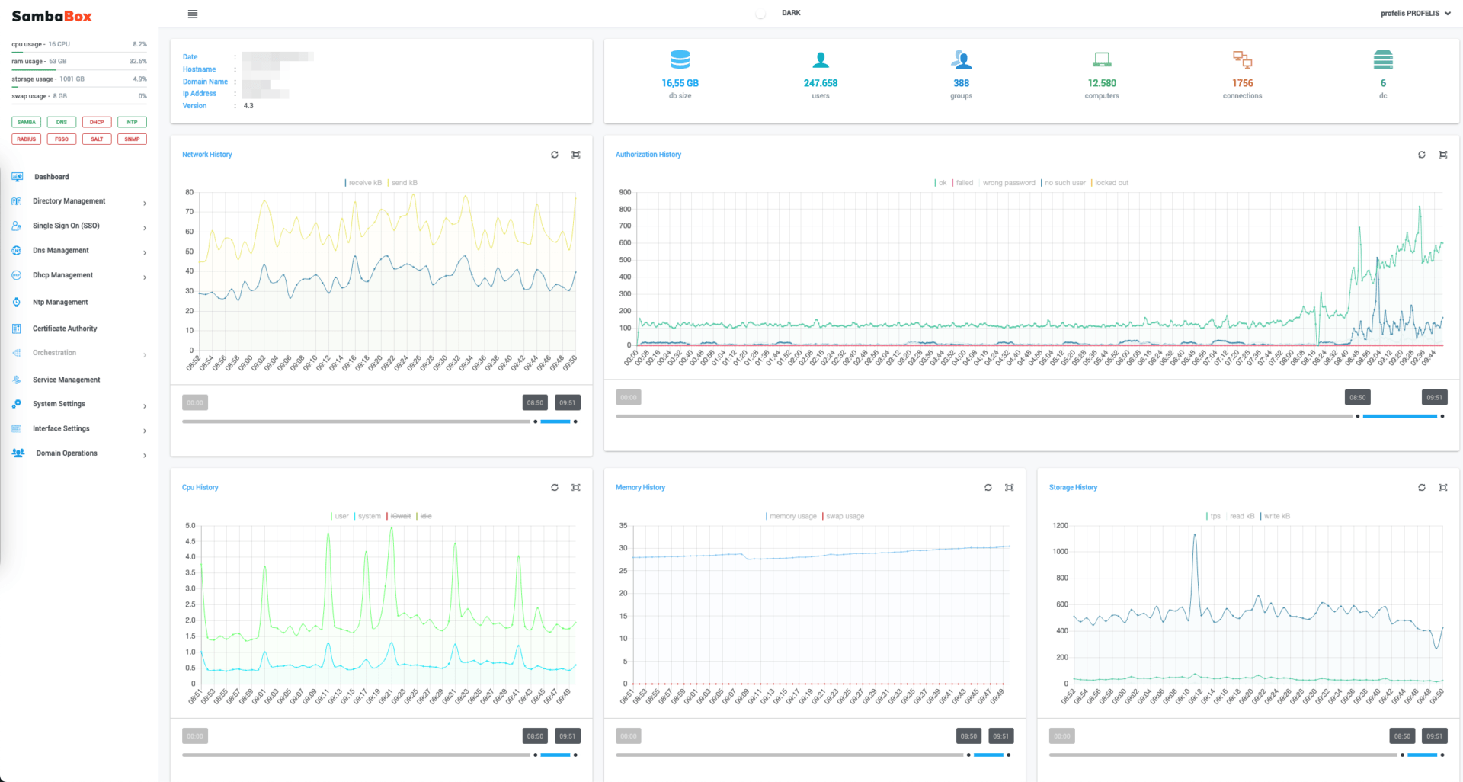Select the Ntp Management sidebar icon
1463x782 pixels.
pyautogui.click(x=17, y=302)
